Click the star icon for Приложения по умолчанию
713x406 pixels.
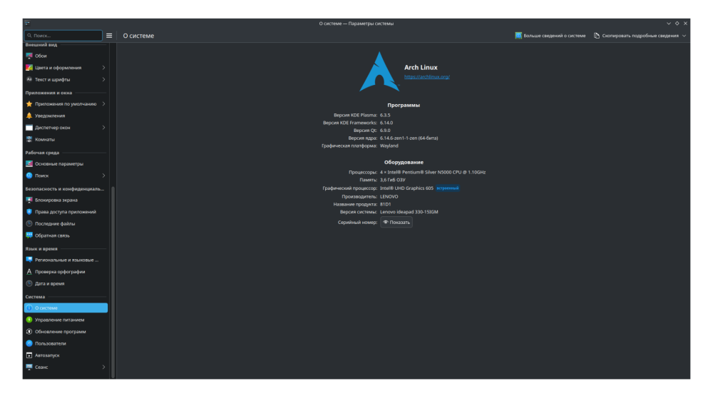coord(29,103)
